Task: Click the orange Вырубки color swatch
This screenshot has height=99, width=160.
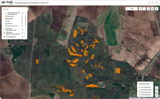Action: click(x=6, y=19)
